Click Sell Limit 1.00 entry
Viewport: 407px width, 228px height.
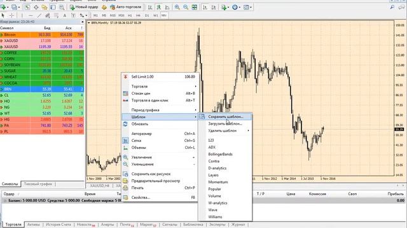[160, 77]
